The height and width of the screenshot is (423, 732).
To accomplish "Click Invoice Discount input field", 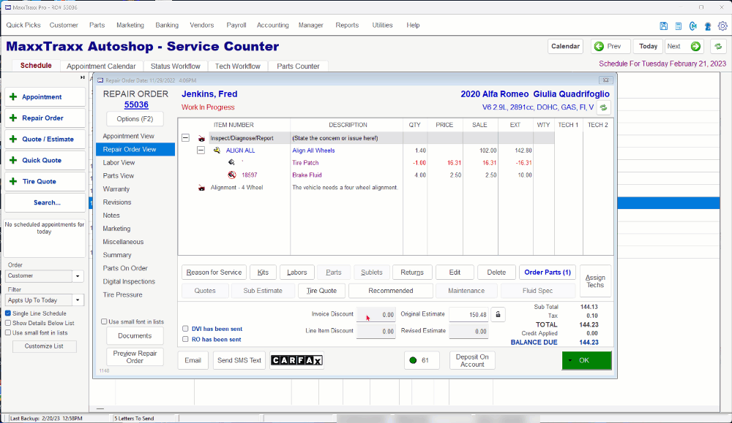I will pyautogui.click(x=376, y=315).
